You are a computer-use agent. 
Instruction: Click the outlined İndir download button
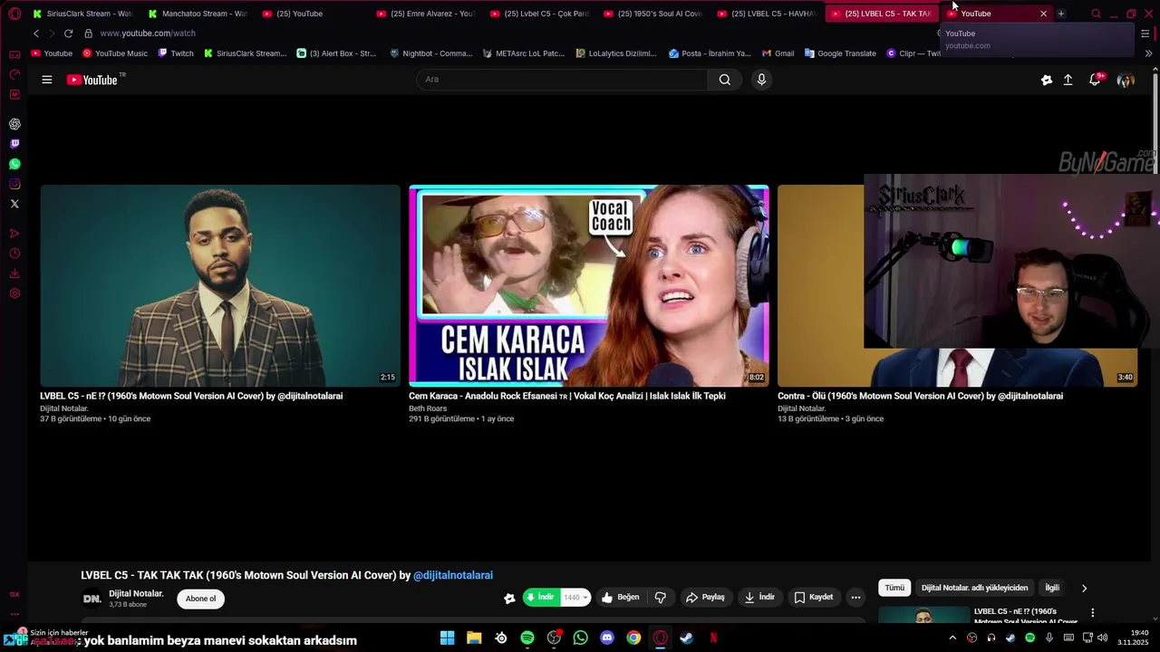click(759, 598)
